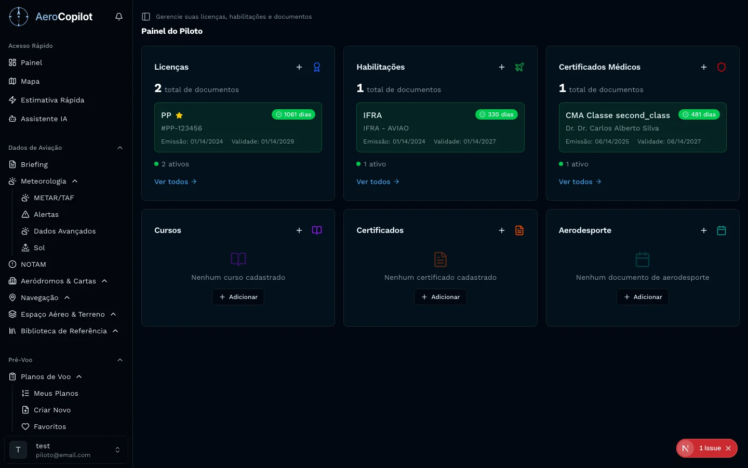
Task: Click the purple book icon in Cursos header
Action: 317,230
